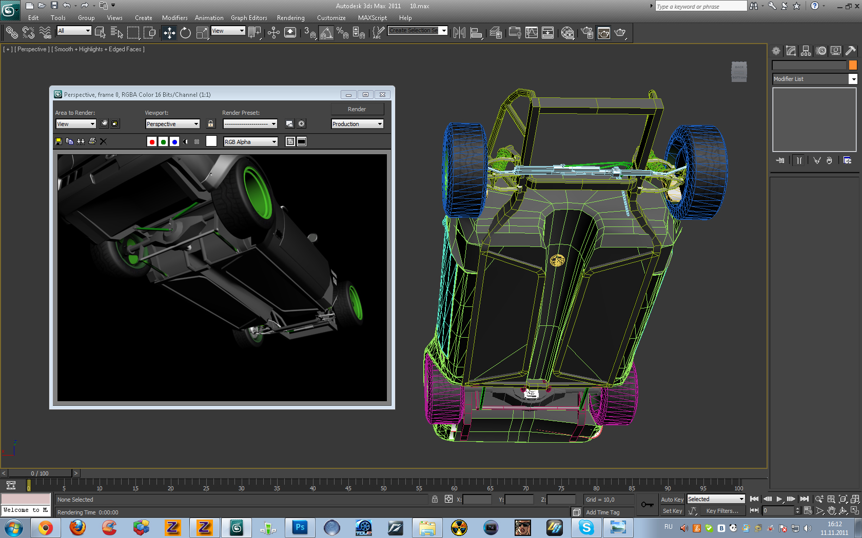Viewport: 862px width, 538px height.
Task: Toggle the red channel display
Action: tap(151, 142)
